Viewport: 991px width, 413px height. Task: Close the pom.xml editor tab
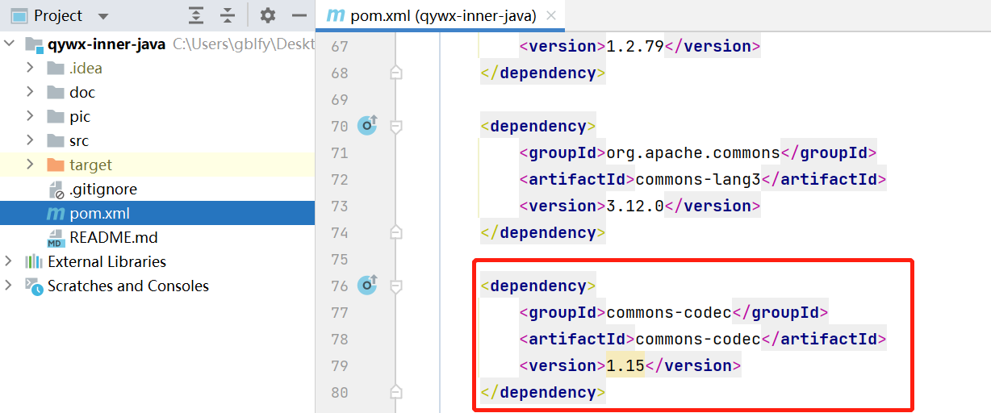tap(551, 15)
